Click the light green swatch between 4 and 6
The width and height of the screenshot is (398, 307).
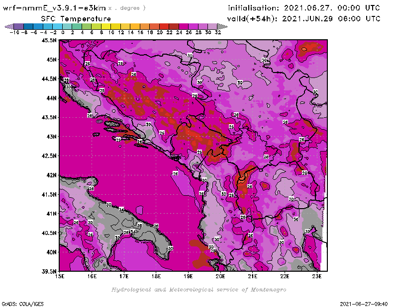click(x=86, y=26)
